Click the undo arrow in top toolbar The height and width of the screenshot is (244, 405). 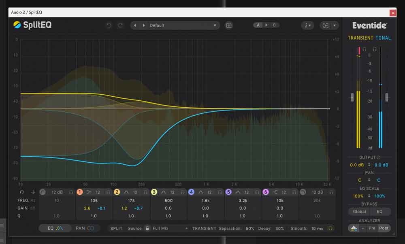click(x=109, y=25)
